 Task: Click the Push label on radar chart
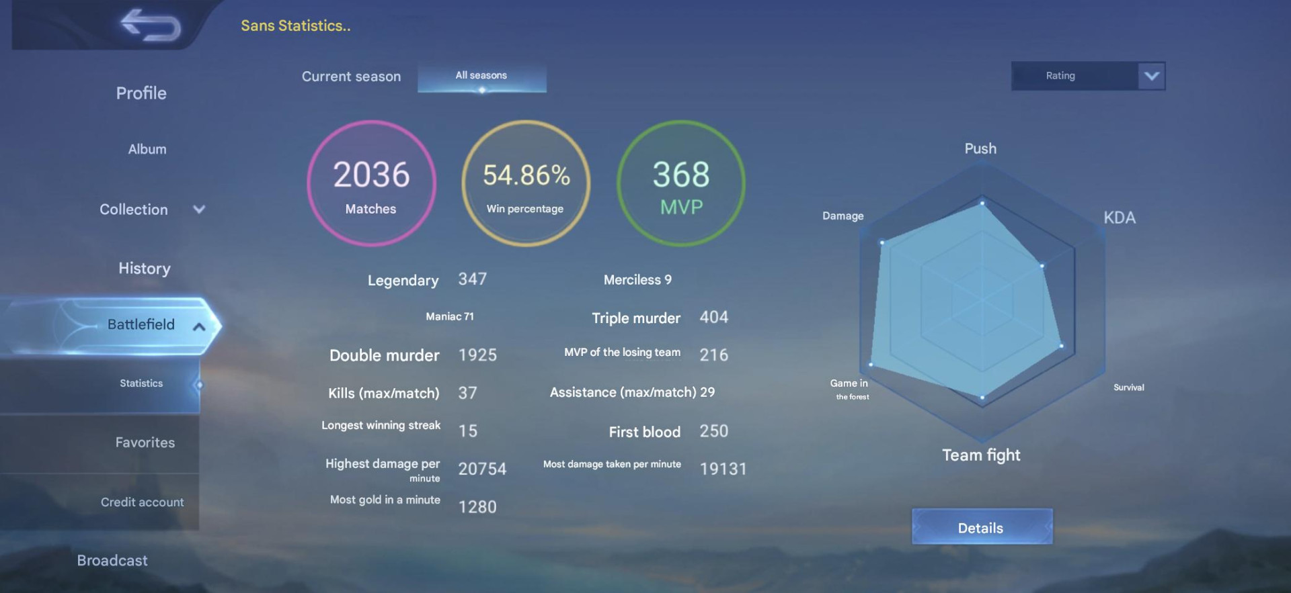980,148
